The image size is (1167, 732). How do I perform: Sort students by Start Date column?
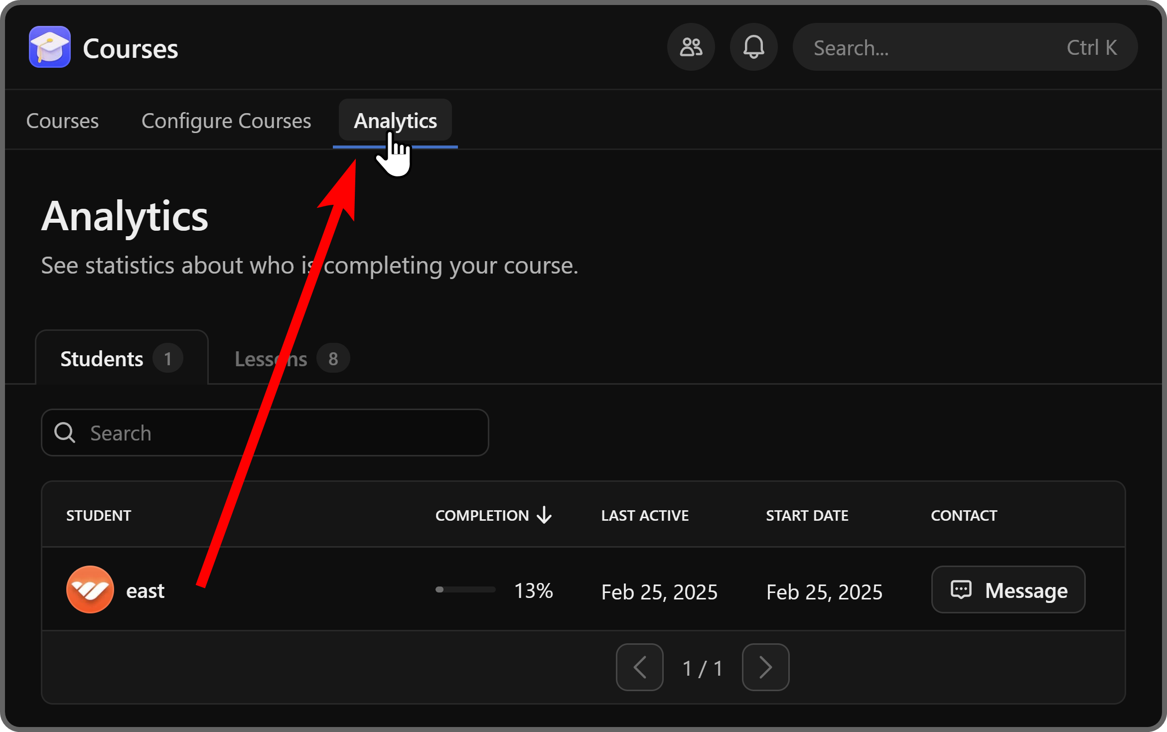(x=807, y=515)
